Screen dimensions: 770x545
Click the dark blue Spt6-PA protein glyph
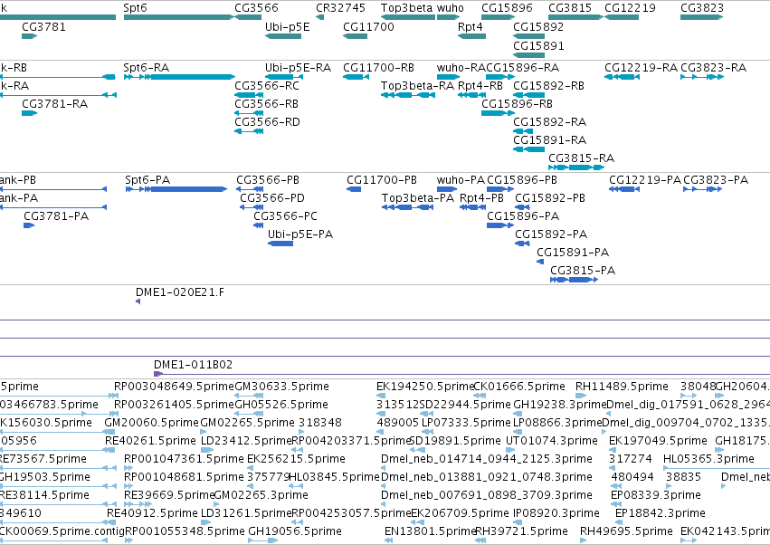click(176, 189)
